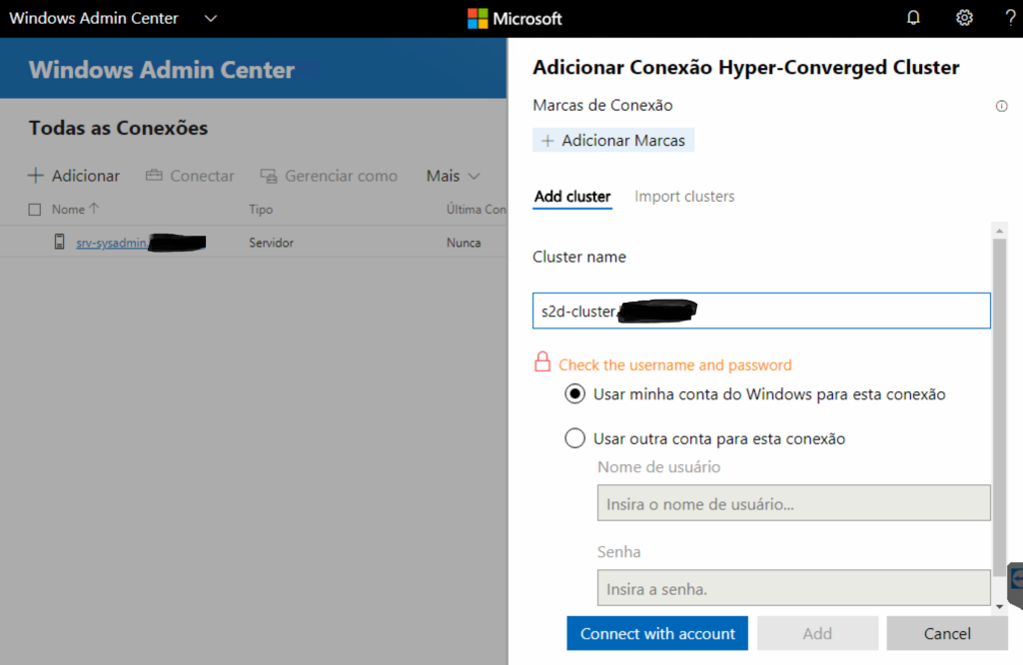The image size is (1023, 665).
Task: Open the srv-sysadmin server link
Action: click(110, 241)
